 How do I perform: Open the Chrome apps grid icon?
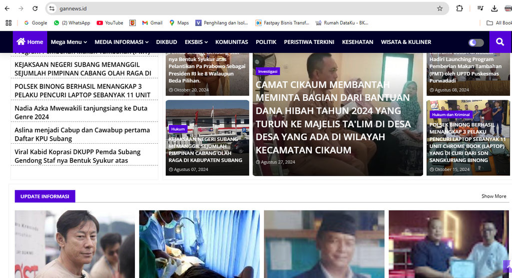click(x=8, y=23)
